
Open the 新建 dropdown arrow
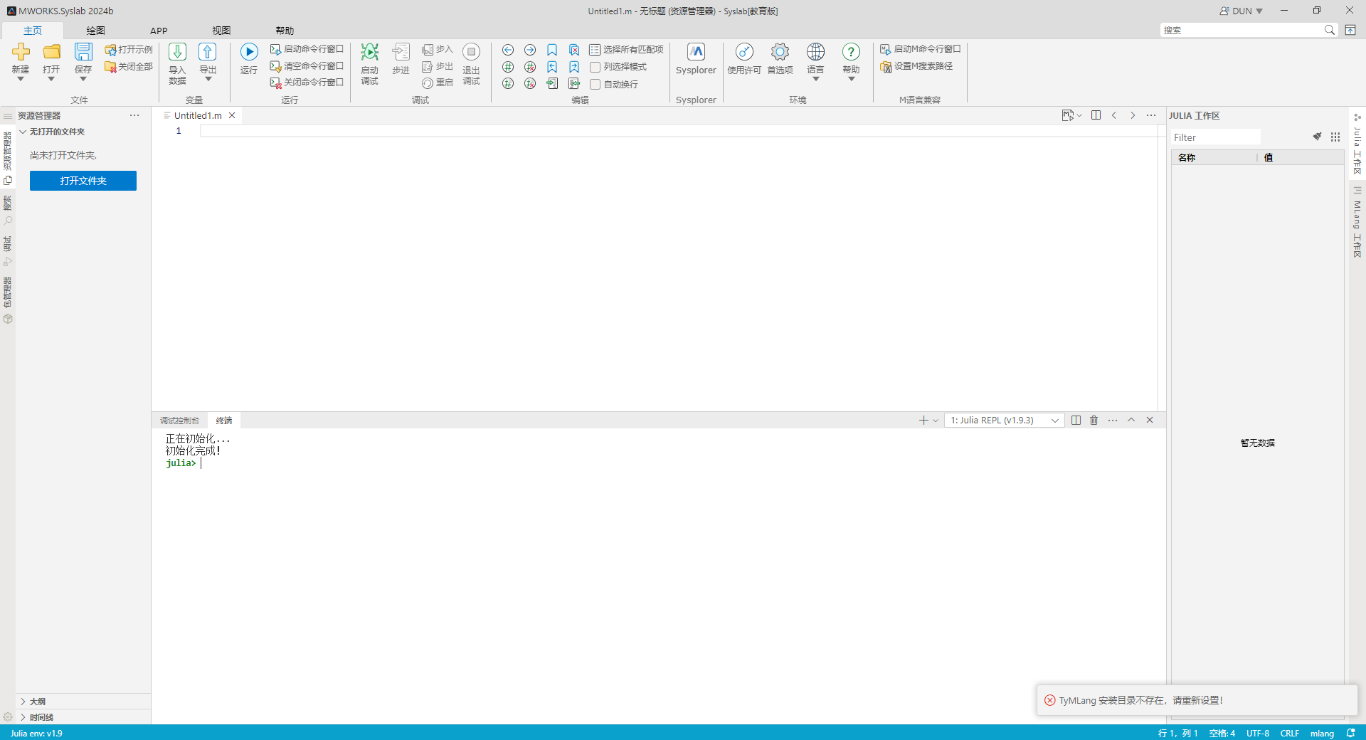[21, 79]
